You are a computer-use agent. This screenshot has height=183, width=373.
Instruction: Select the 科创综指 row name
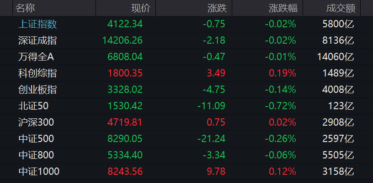[x=37, y=73]
